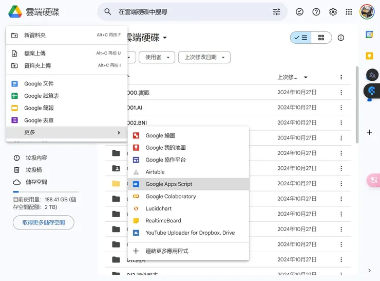The width and height of the screenshot is (380, 281).
Task: Click the storage usage progress bar
Action: click(46, 192)
